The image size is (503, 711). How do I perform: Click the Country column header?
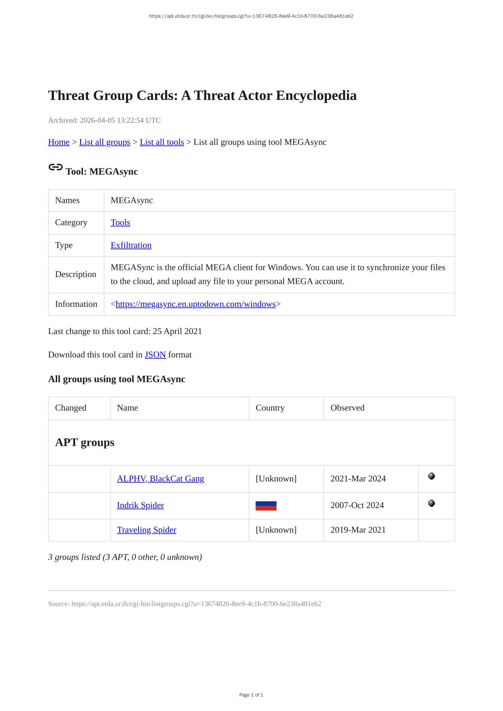click(x=270, y=408)
